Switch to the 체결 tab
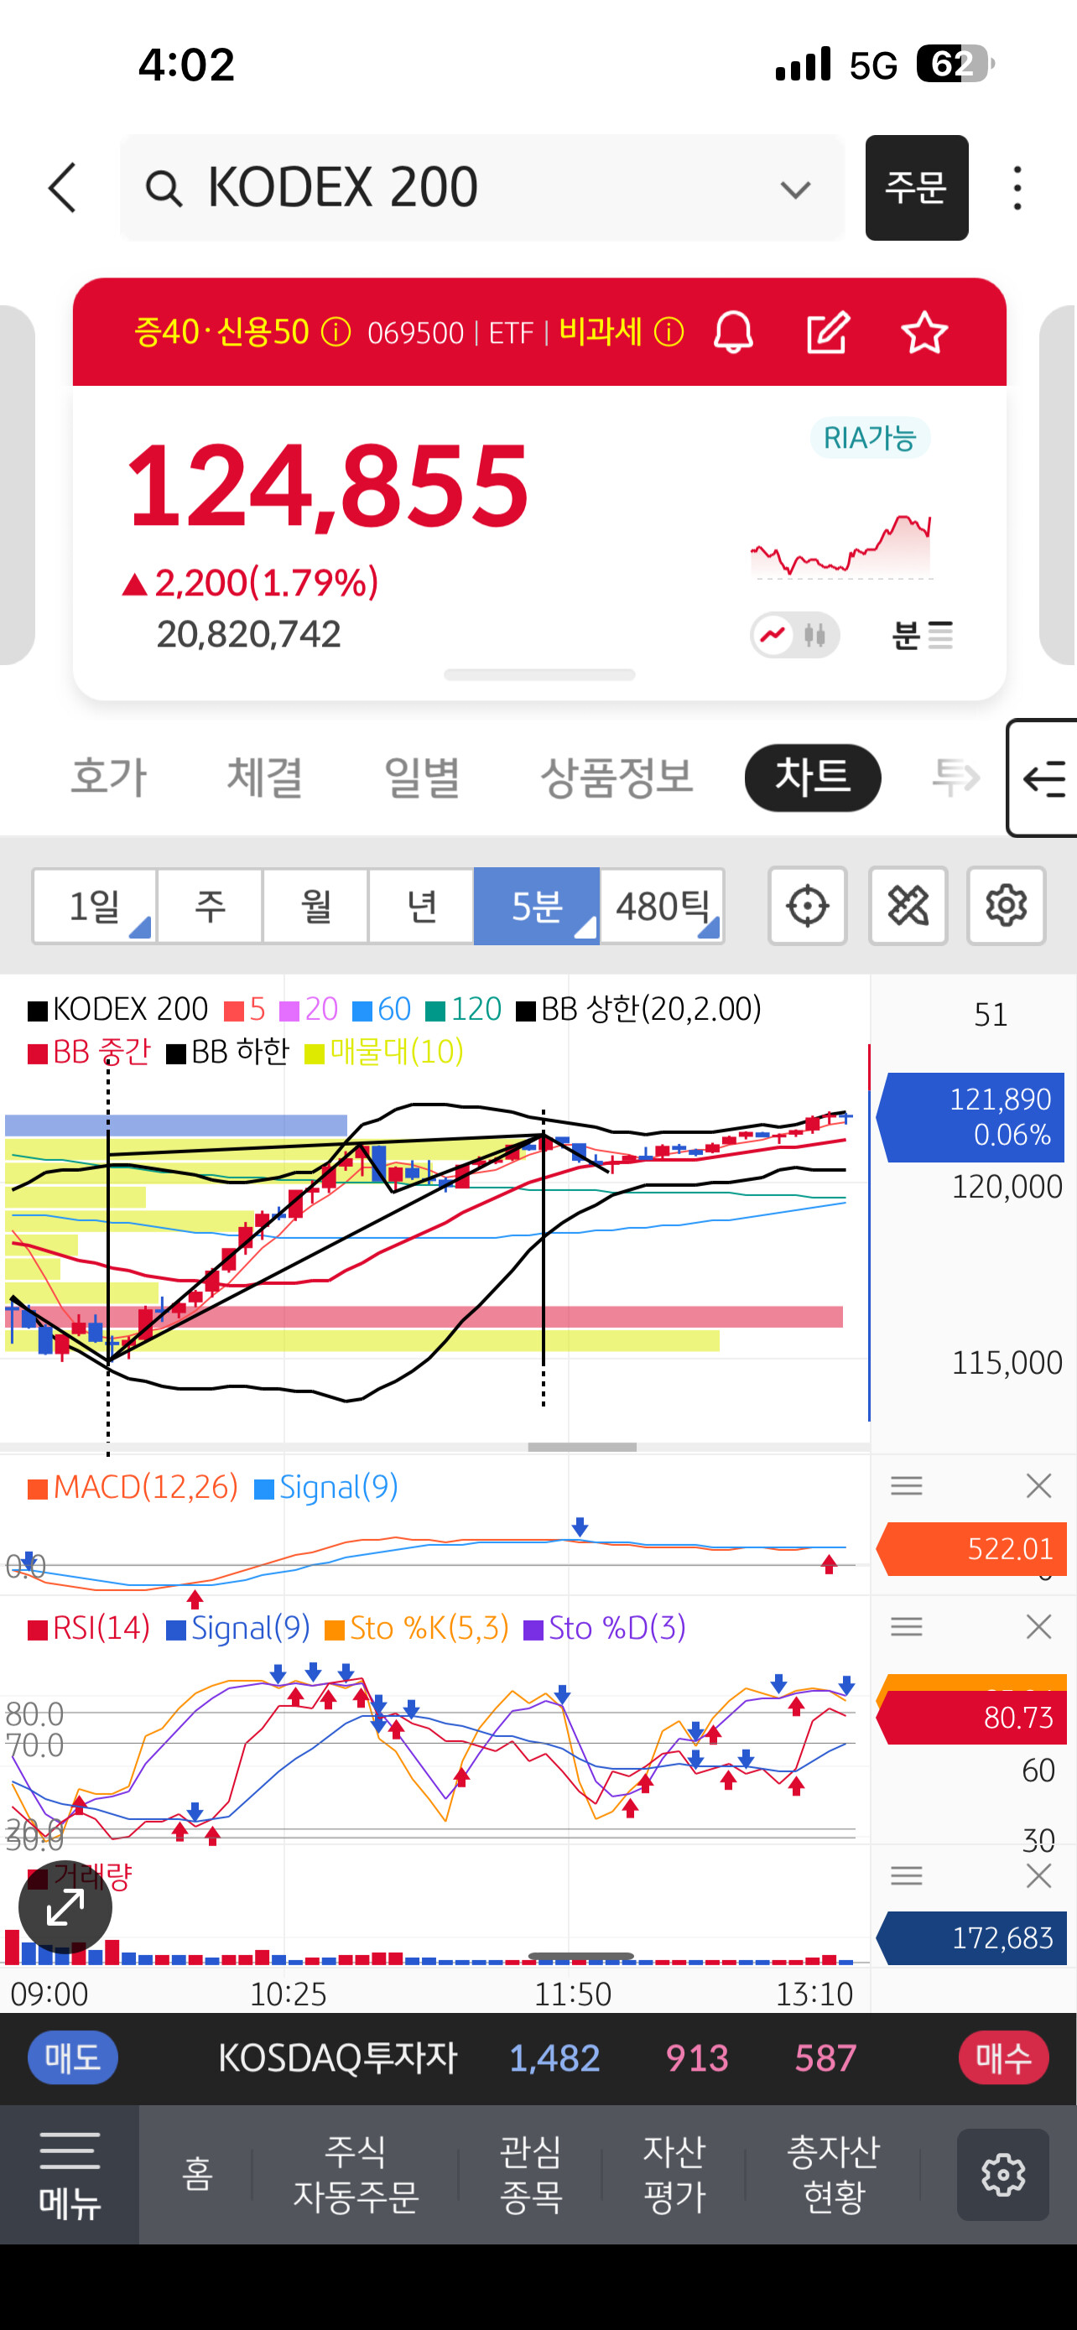This screenshot has height=2330, width=1077. click(x=265, y=777)
